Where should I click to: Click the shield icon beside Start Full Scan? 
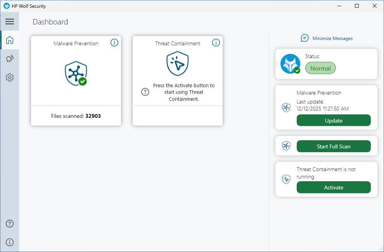coord(286,146)
